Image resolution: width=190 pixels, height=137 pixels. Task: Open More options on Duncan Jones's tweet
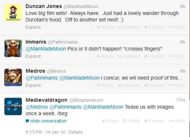pos(177,27)
